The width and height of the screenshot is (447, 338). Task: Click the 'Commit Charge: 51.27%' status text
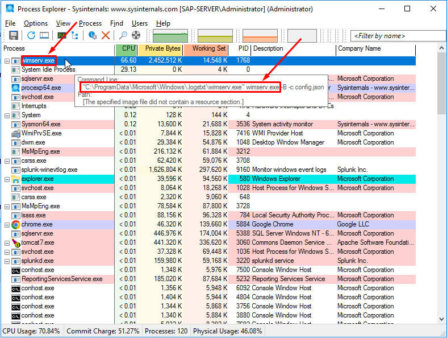[x=103, y=331]
